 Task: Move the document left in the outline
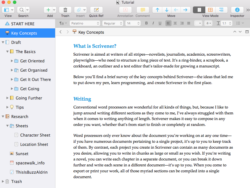[176, 10]
